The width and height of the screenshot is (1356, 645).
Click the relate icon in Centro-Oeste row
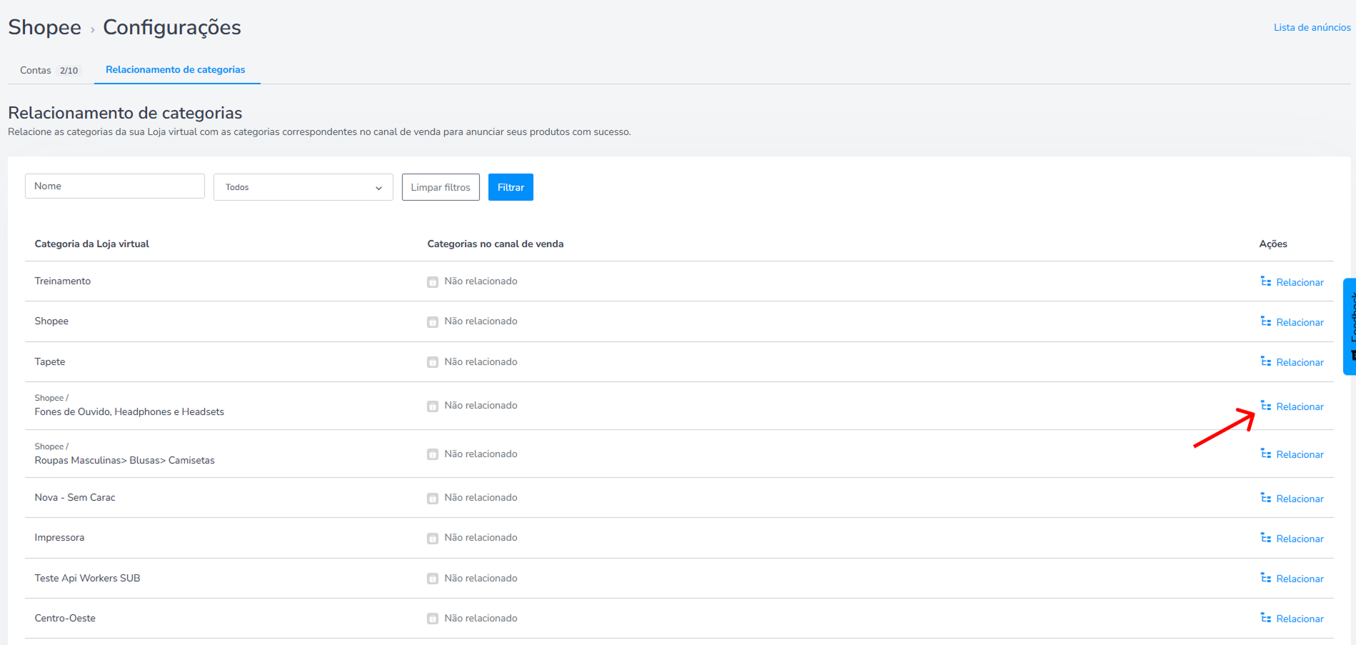pos(1265,618)
